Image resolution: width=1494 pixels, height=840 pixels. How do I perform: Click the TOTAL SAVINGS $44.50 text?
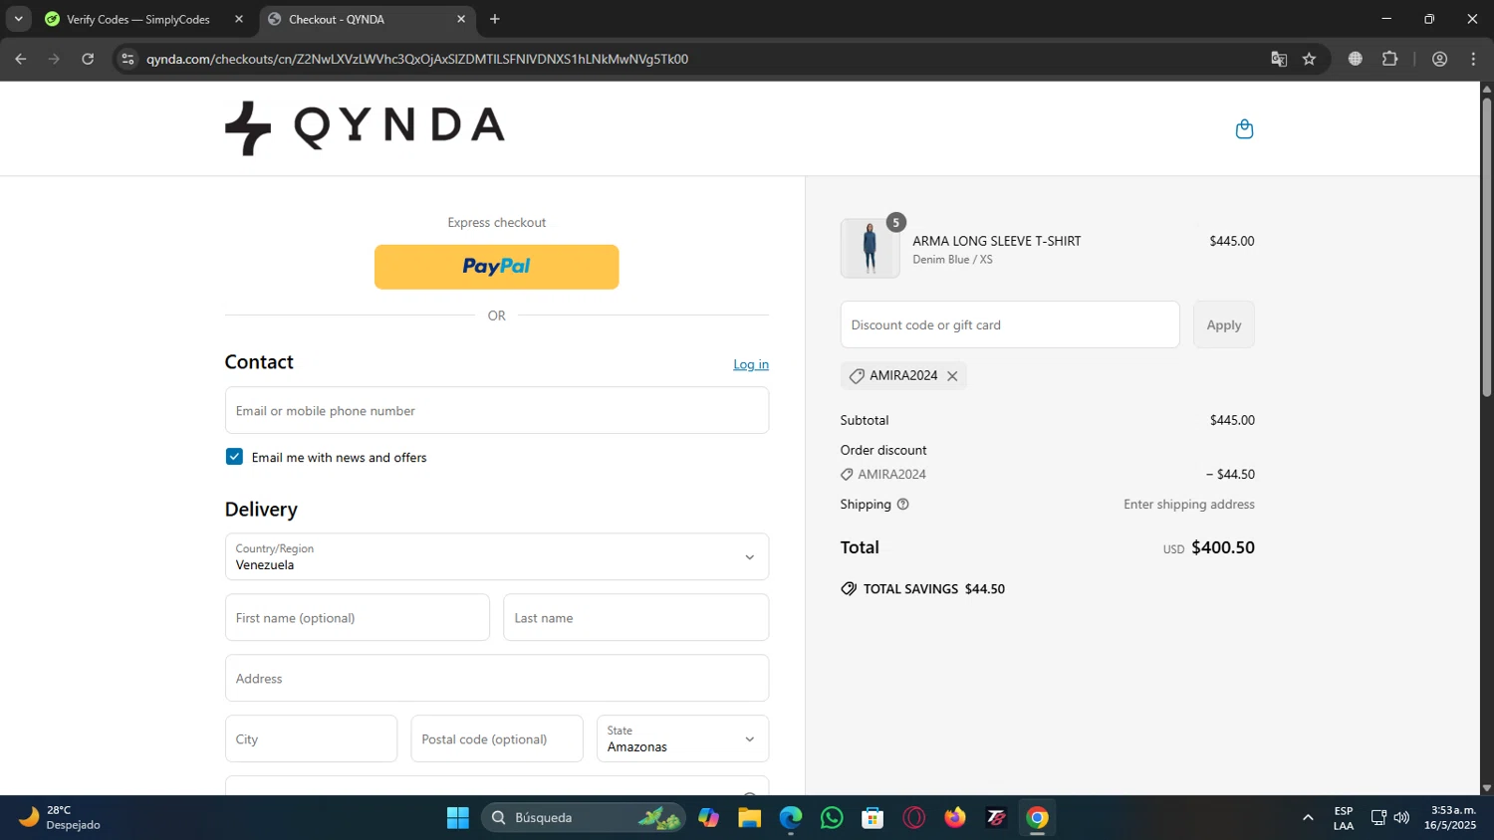point(934,589)
